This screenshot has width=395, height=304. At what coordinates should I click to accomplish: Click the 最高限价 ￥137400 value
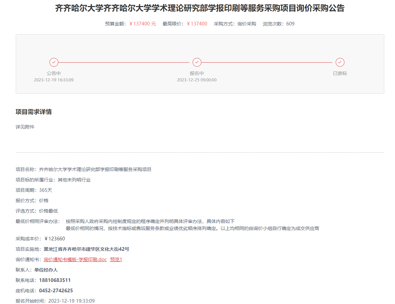pyautogui.click(x=197, y=24)
